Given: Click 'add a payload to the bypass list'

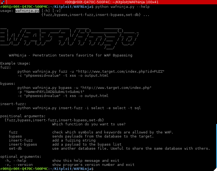Looking at the screenshot, I should 87,144.
